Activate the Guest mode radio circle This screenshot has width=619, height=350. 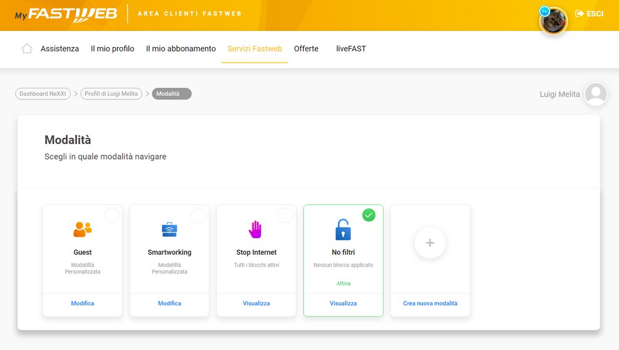[x=111, y=215]
